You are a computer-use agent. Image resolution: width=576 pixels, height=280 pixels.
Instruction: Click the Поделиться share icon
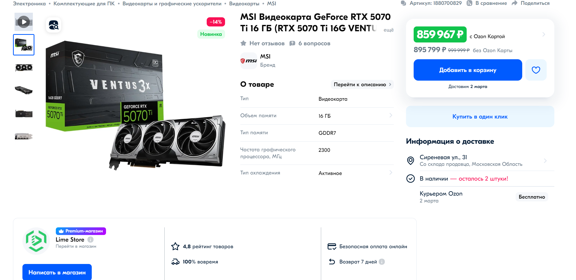point(515,3)
